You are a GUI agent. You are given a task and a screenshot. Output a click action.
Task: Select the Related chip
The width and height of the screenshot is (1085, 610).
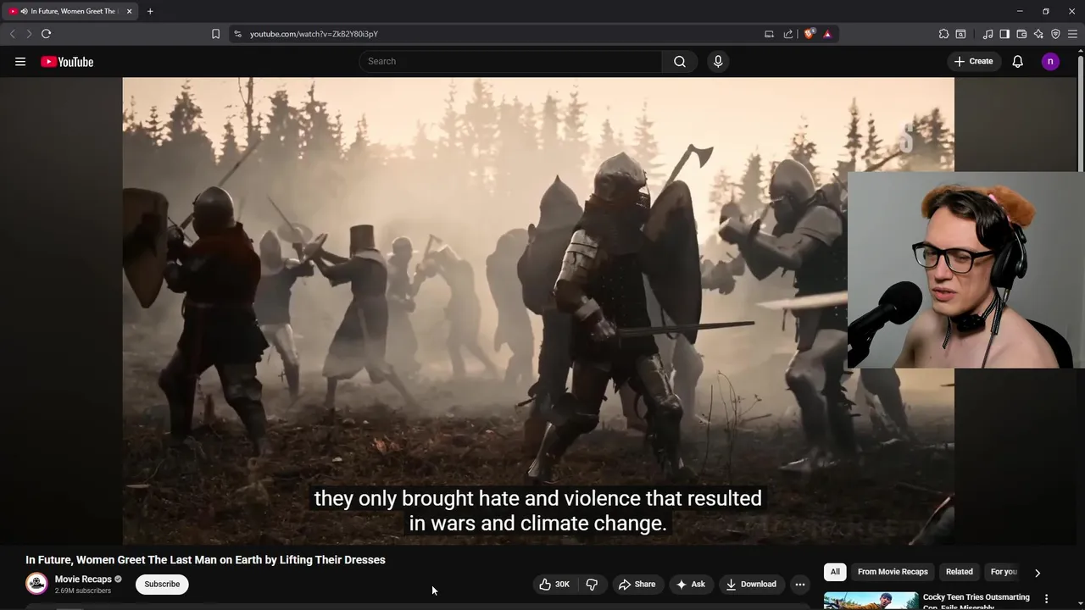click(960, 572)
